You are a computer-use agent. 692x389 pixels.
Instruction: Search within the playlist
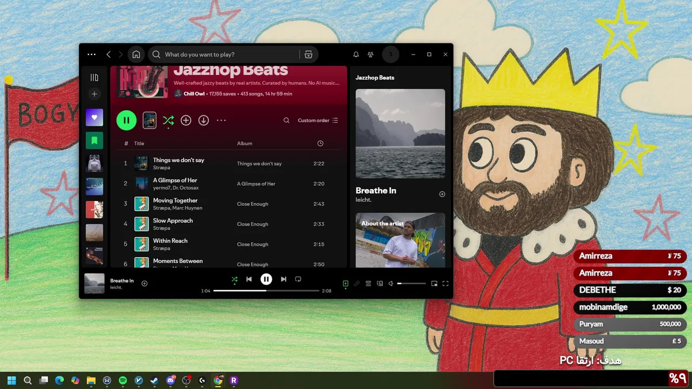(287, 120)
